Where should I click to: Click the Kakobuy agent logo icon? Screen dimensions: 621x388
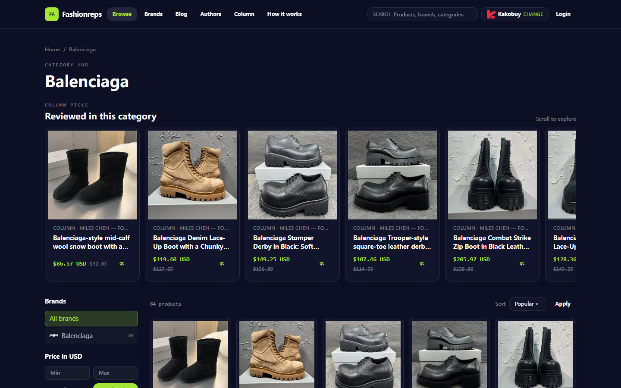[491, 14]
